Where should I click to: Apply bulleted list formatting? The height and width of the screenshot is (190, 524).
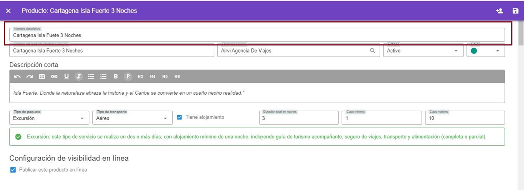91,76
